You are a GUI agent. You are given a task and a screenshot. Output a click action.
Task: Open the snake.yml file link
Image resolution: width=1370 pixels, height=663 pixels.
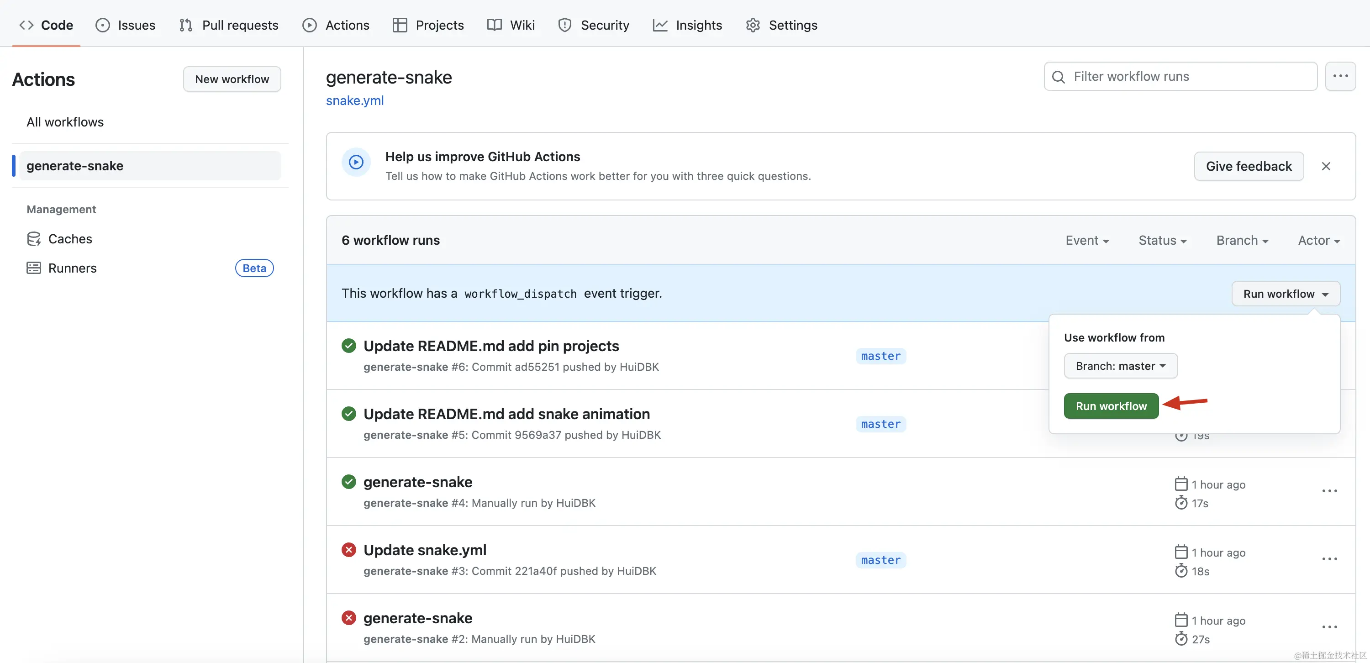coord(355,100)
